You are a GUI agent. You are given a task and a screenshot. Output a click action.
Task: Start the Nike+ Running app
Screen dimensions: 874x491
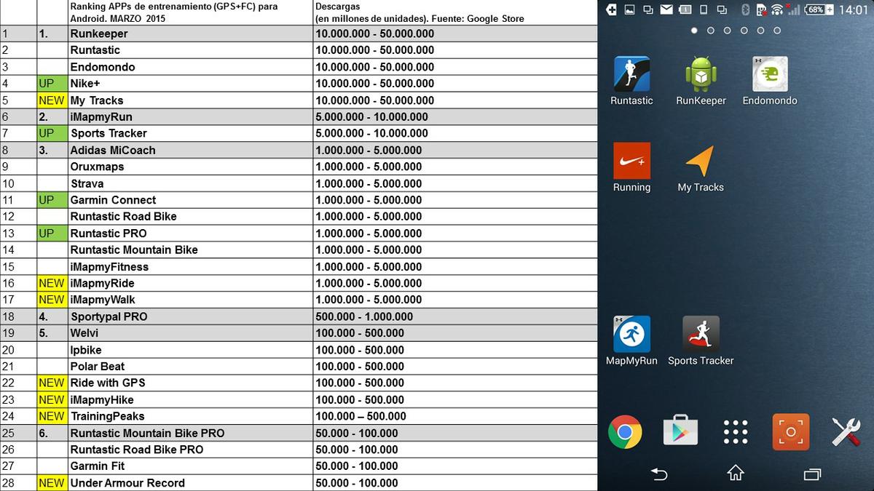(631, 161)
